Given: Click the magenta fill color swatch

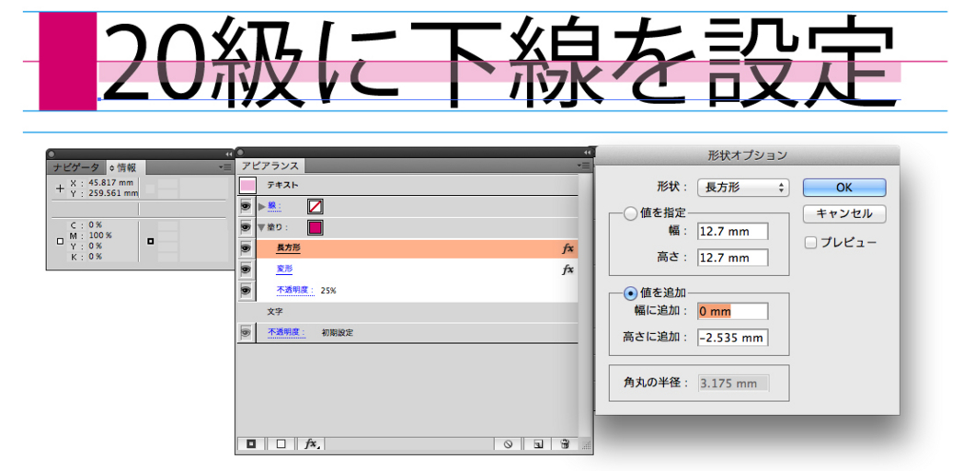Looking at the screenshot, I should pyautogui.click(x=315, y=228).
